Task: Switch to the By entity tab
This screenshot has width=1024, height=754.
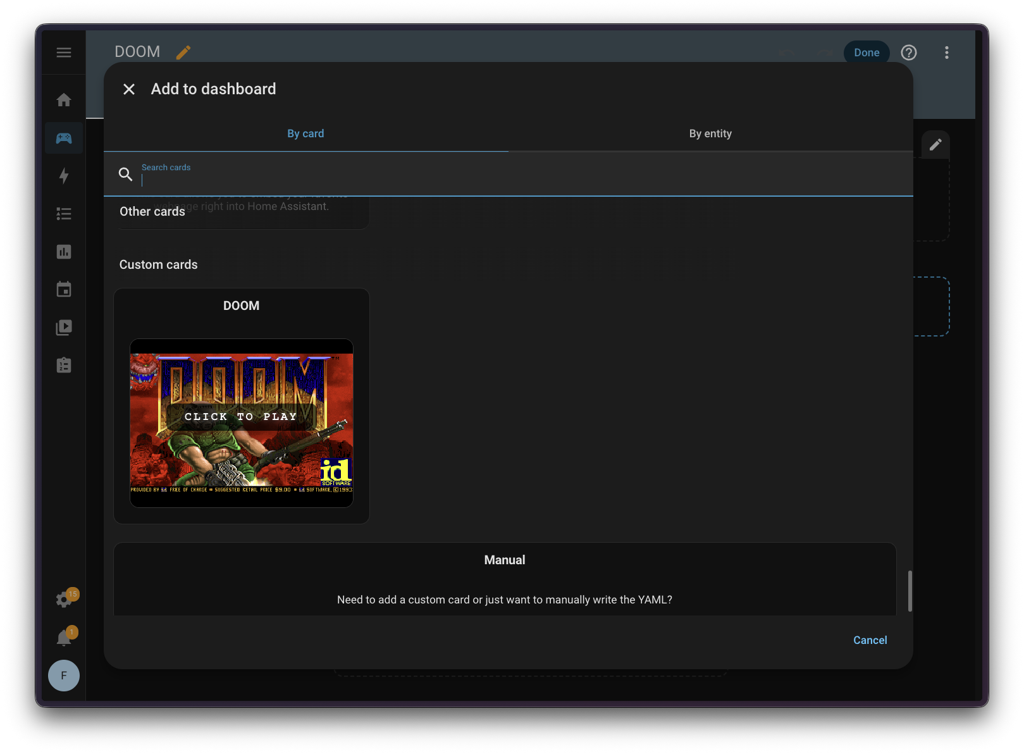Action: click(x=710, y=133)
